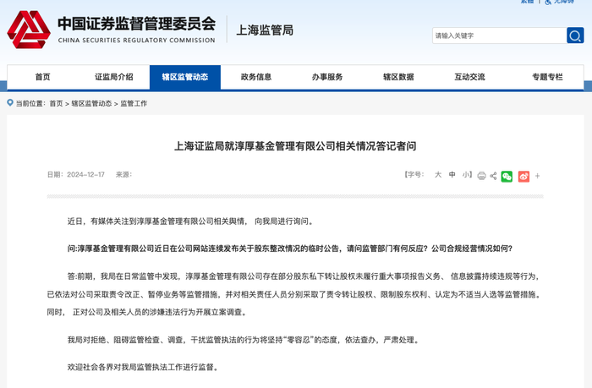Click the line 欢迎社会各界对我局监管执法工作进行监督
This screenshot has height=388, width=592.
(143, 367)
